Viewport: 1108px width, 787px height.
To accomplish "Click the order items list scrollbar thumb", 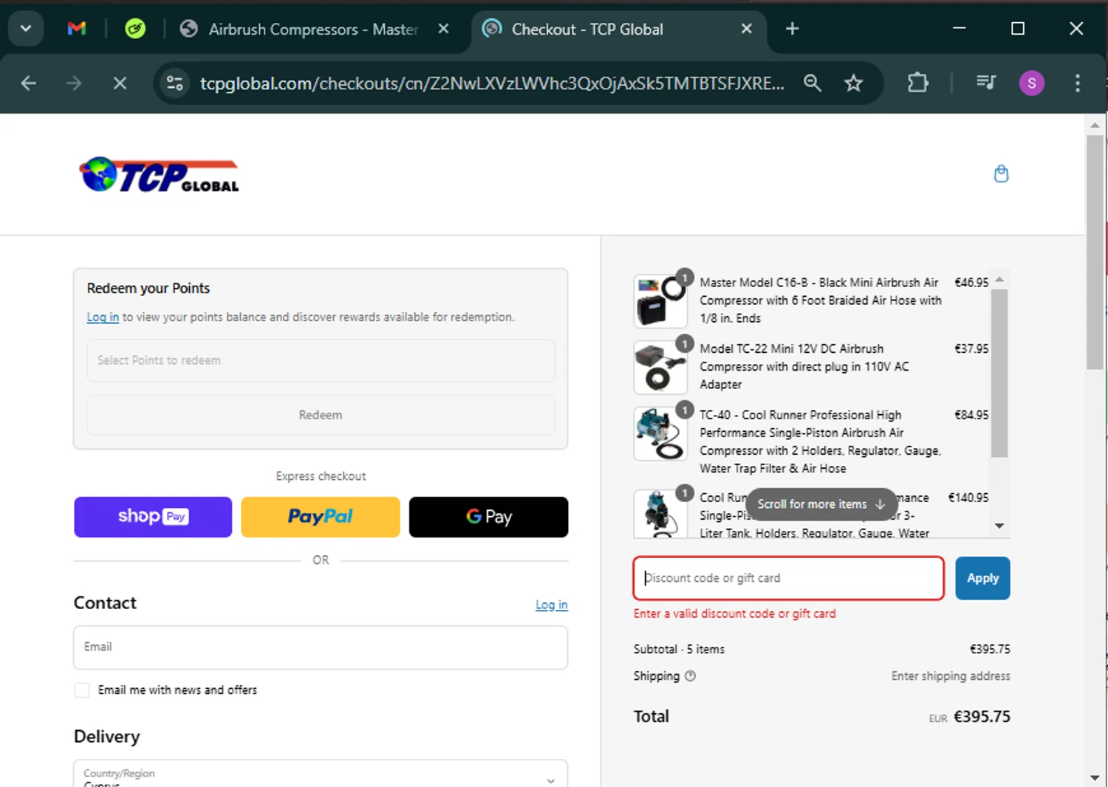I will 999,373.
